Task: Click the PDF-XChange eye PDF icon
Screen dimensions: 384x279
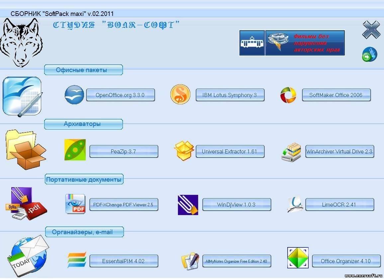Action: pyautogui.click(x=75, y=204)
